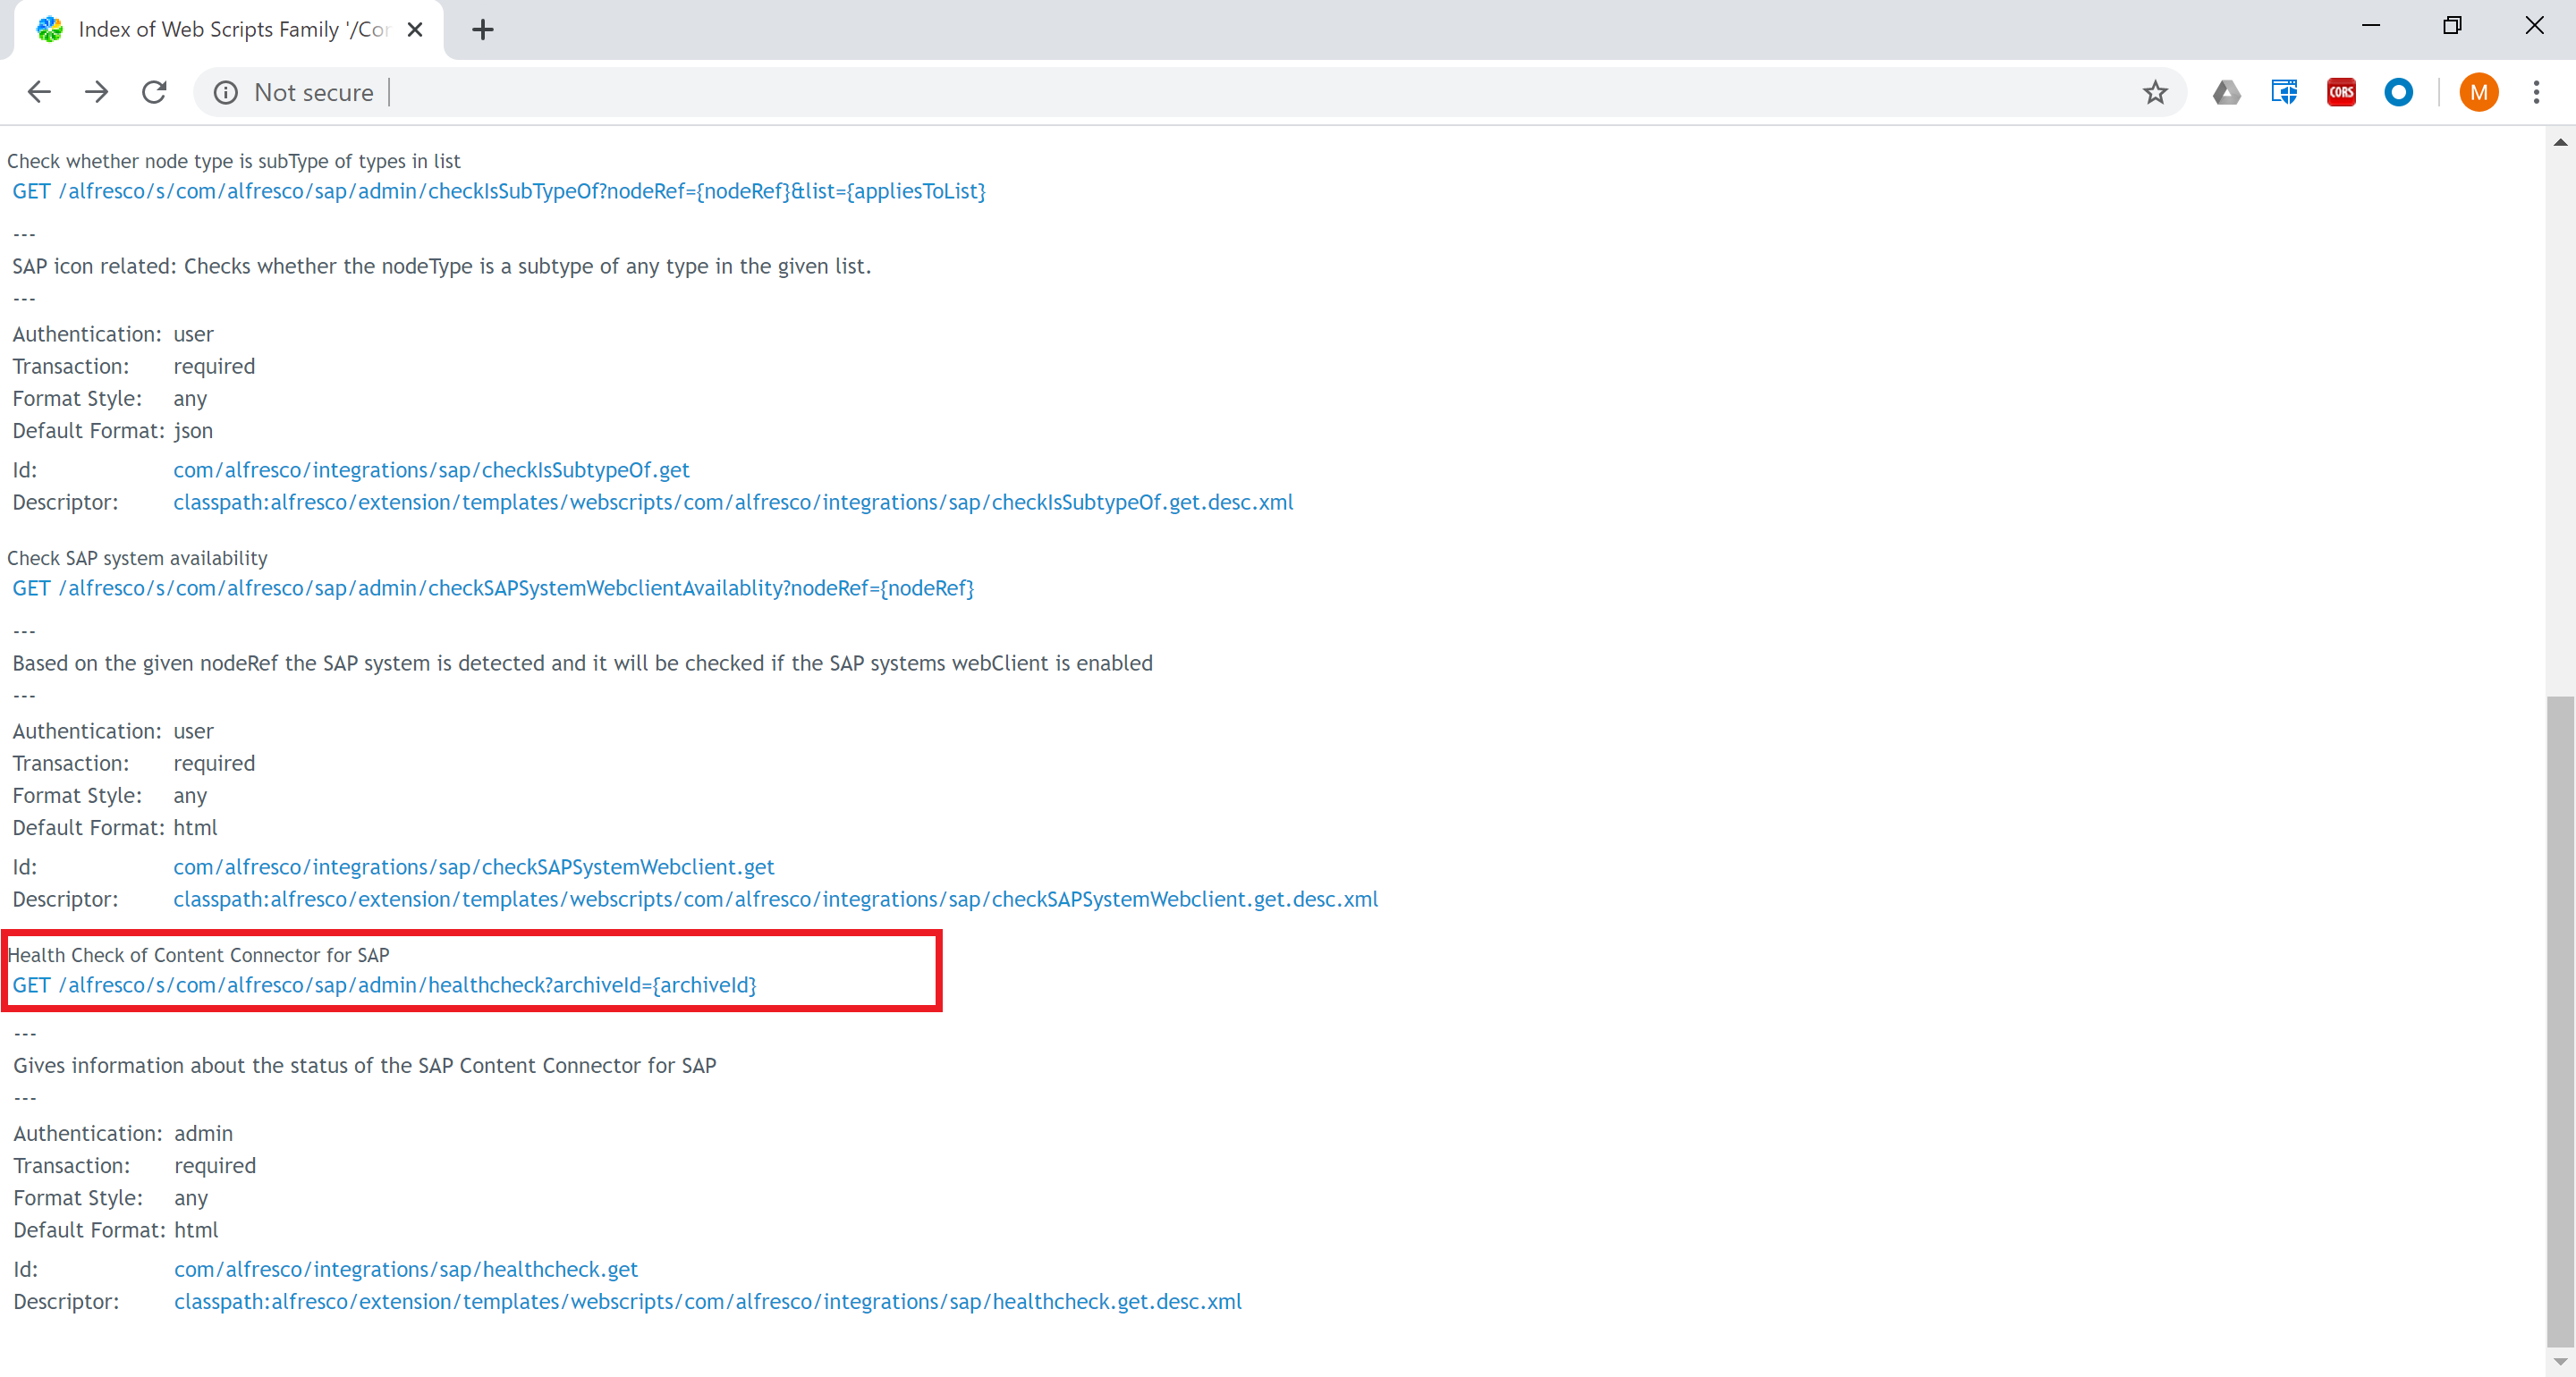Navigate back to the previous page

tap(38, 91)
